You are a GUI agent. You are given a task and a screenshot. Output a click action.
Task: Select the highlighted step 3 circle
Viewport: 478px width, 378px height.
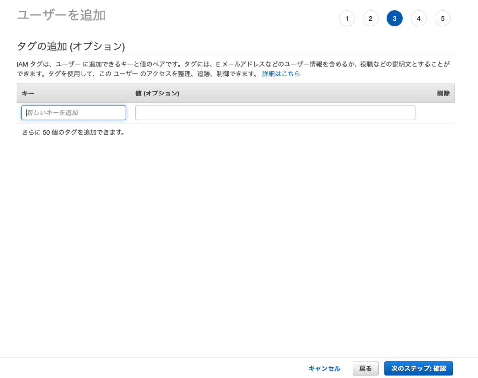(x=394, y=18)
